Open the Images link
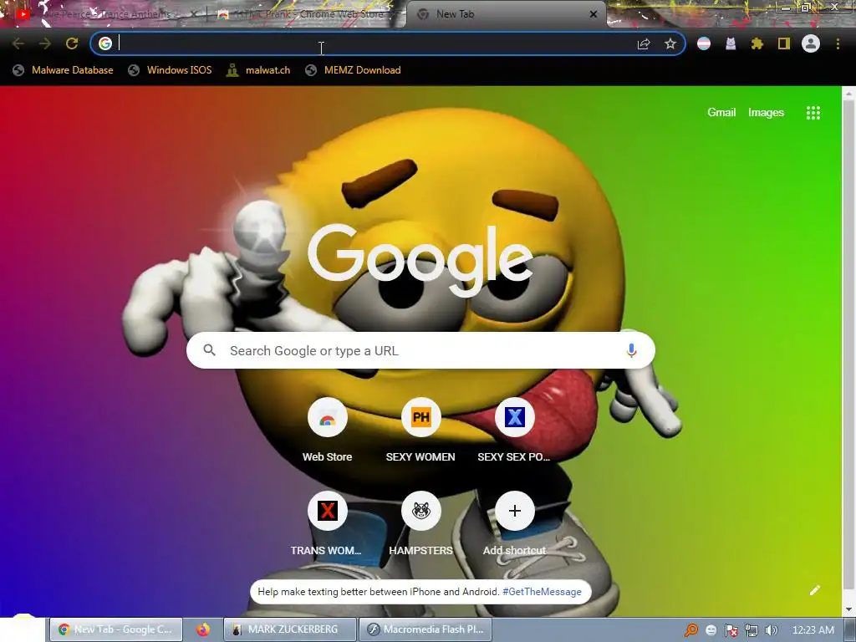Image resolution: width=856 pixels, height=642 pixels. (x=766, y=113)
